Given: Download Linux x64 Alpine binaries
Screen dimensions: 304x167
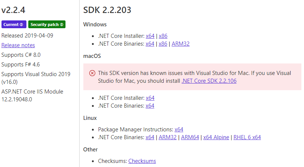Looking at the screenshot, I should point(216,137).
